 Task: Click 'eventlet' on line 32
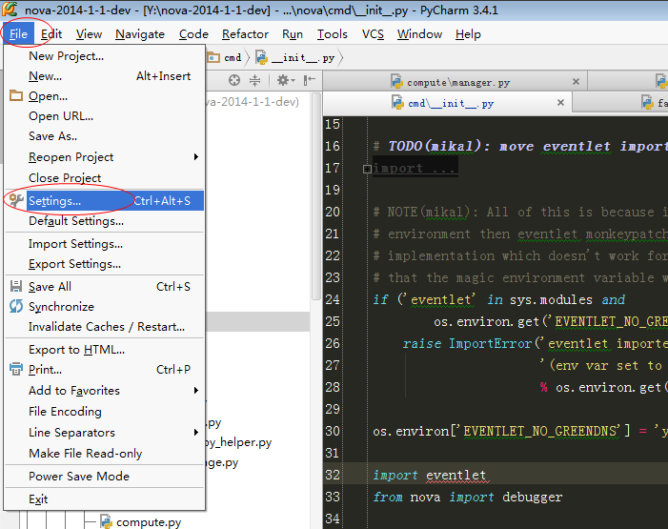click(x=455, y=475)
